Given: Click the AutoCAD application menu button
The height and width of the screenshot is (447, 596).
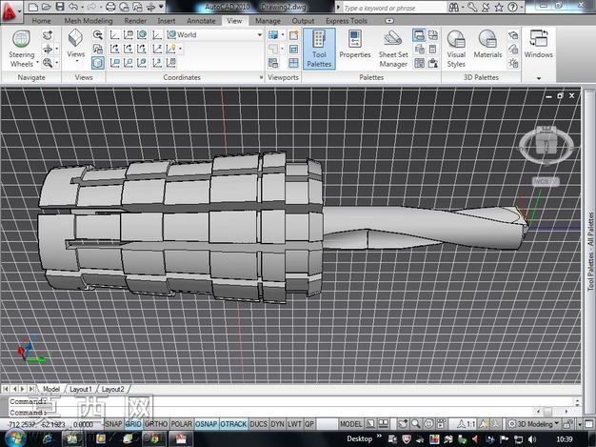Looking at the screenshot, I should click(x=10, y=11).
